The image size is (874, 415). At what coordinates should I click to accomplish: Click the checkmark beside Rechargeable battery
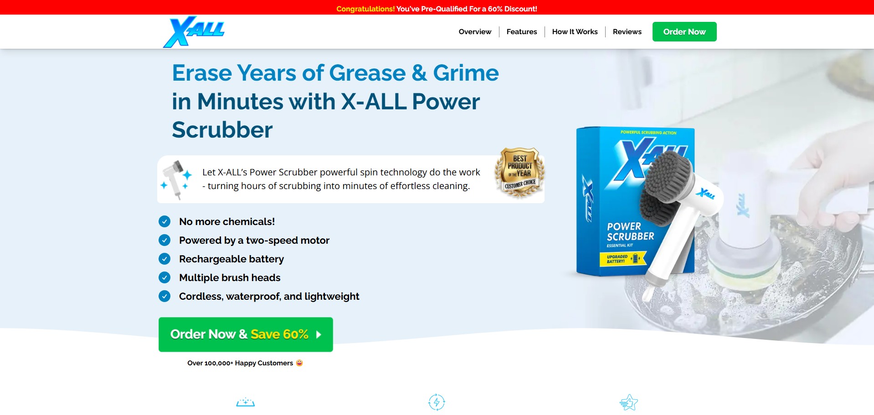tap(165, 259)
